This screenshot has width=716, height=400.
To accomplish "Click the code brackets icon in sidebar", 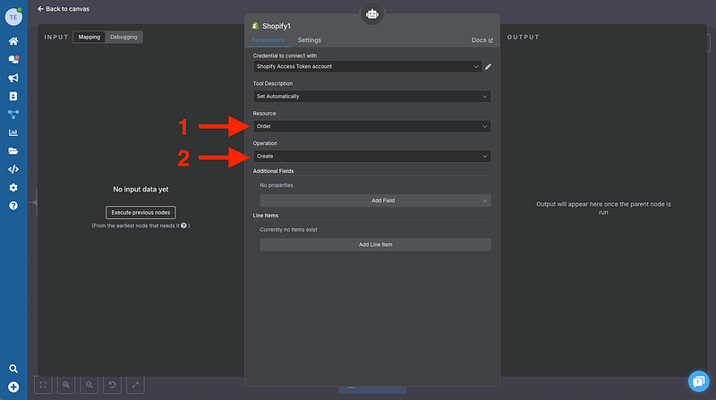I will click(x=13, y=169).
